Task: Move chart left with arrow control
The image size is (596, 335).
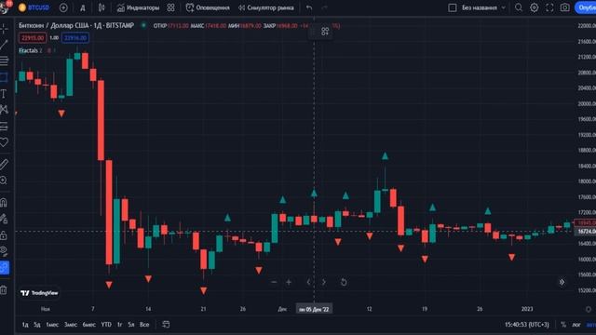Action: tap(308, 282)
